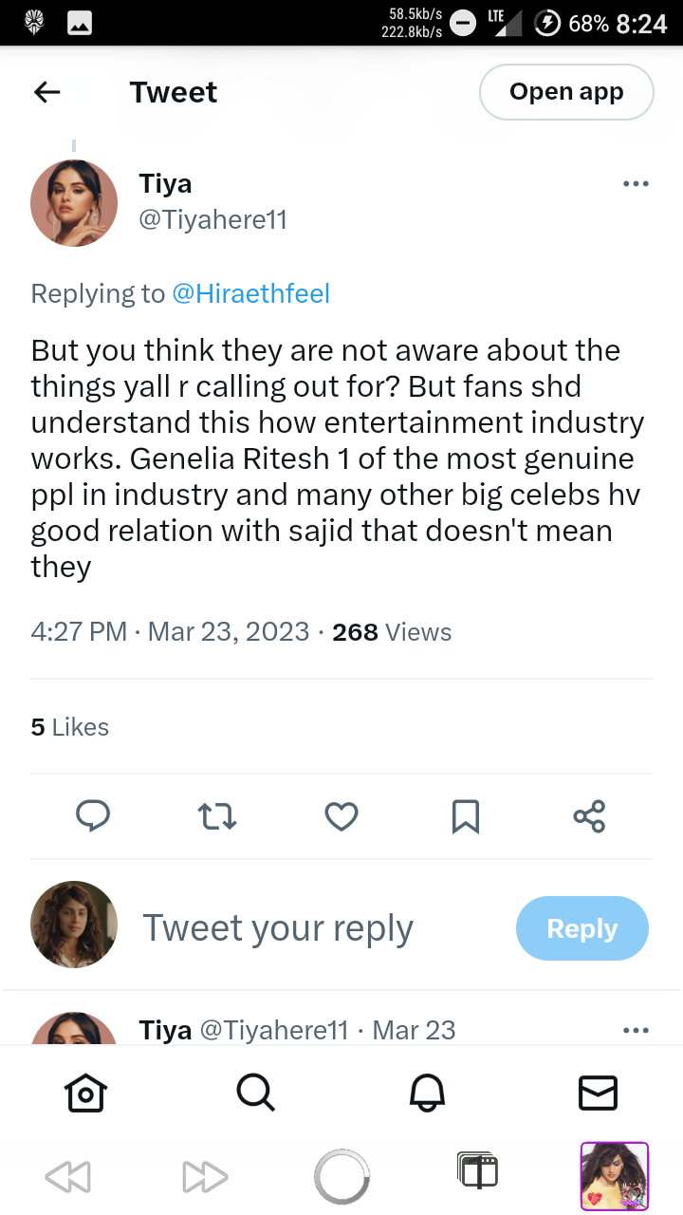The height and width of the screenshot is (1215, 683).
Task: Open the more options menu beside Tiya
Action: pos(636,184)
